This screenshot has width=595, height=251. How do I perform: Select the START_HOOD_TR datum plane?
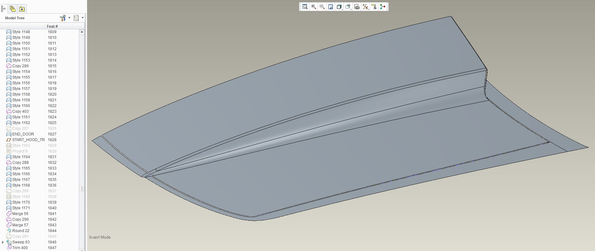(x=28, y=140)
